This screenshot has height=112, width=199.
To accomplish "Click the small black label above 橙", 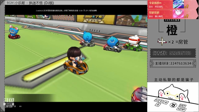I will click(x=172, y=20).
